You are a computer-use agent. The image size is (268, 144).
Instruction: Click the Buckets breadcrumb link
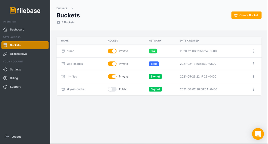pyautogui.click(x=62, y=8)
